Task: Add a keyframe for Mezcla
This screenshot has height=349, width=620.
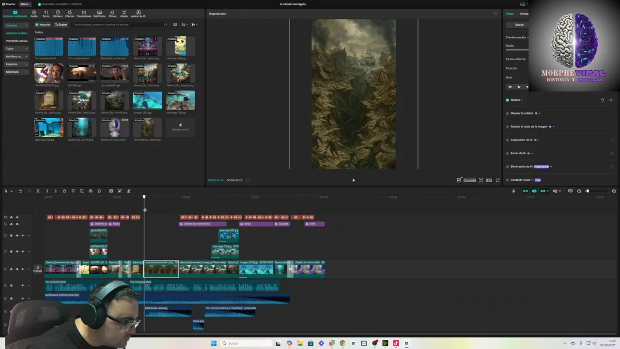Action: pyautogui.click(x=611, y=100)
